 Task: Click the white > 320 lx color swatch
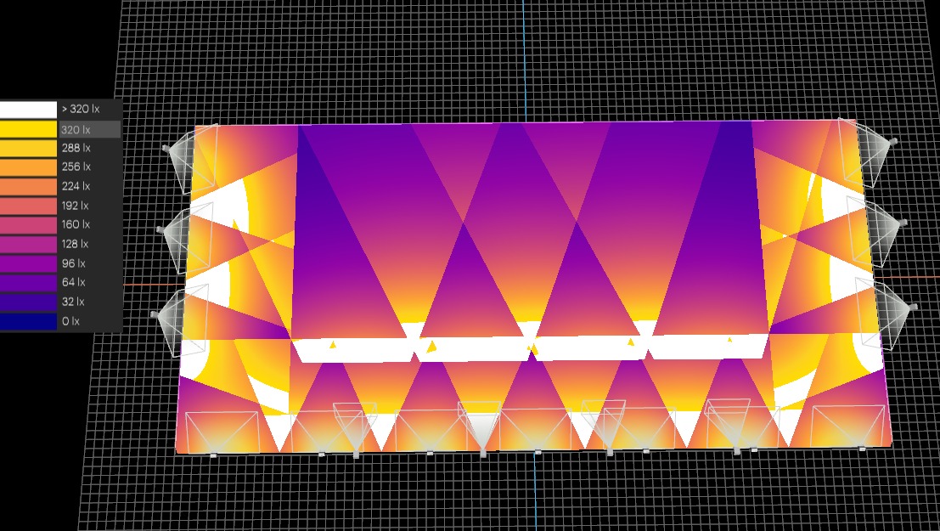click(27, 110)
